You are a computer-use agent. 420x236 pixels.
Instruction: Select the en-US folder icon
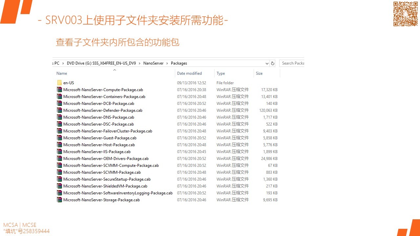point(59,83)
